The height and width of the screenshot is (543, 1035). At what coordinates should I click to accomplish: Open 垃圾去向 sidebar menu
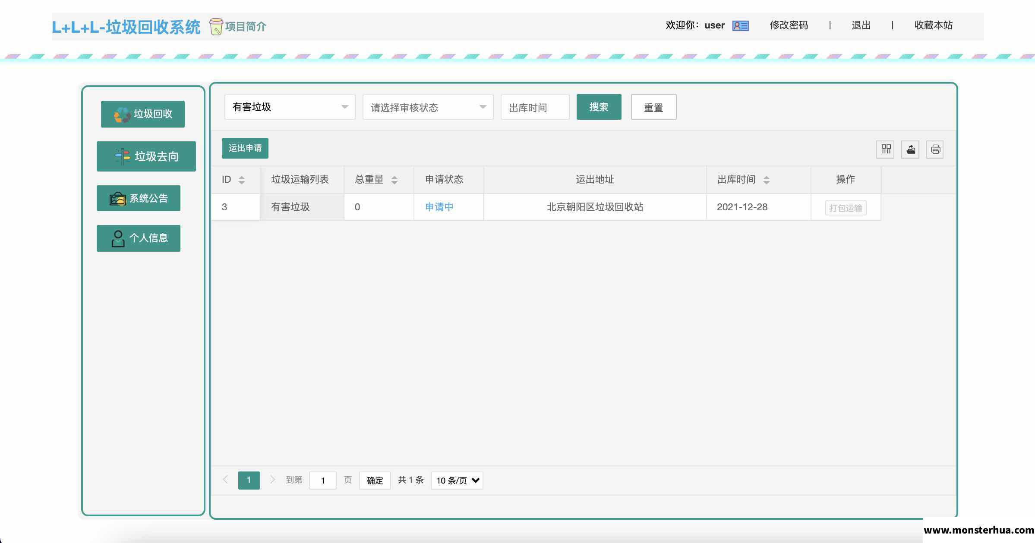(x=146, y=156)
